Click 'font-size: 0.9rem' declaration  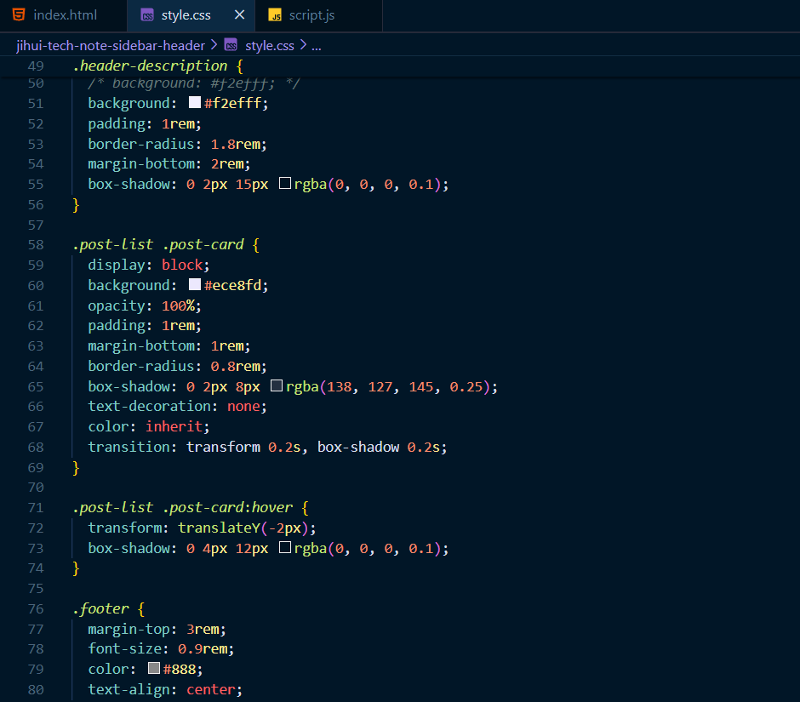click(161, 649)
